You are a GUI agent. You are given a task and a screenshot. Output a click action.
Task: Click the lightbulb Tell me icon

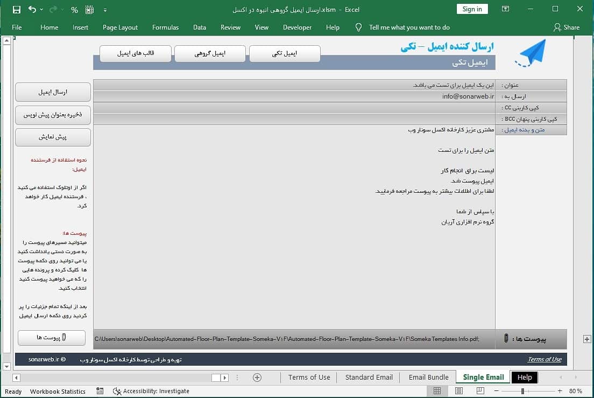click(358, 27)
